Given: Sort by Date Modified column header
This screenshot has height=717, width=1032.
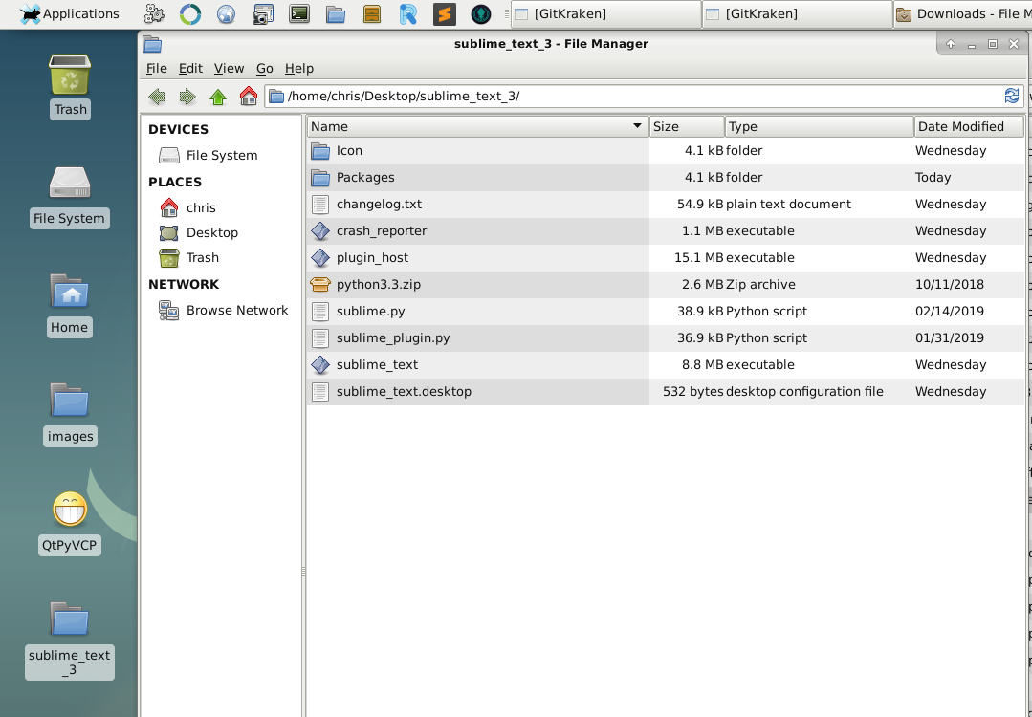Looking at the screenshot, I should 969,126.
